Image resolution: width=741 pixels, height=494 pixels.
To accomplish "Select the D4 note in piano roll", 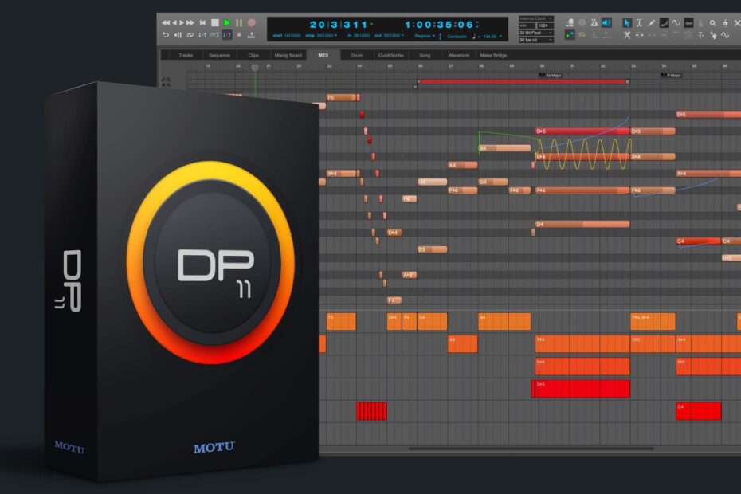I will [582, 224].
